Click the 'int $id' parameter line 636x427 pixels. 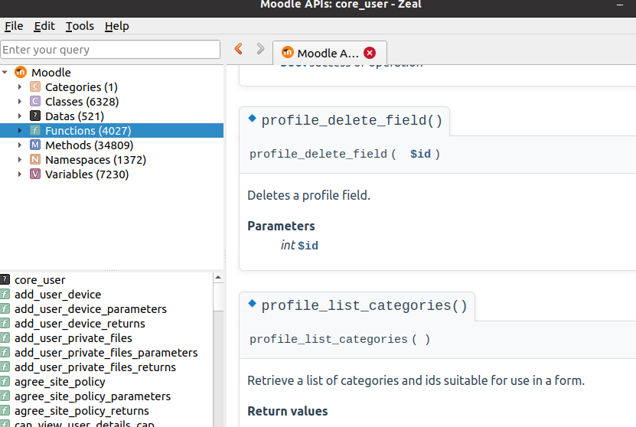[x=299, y=246]
